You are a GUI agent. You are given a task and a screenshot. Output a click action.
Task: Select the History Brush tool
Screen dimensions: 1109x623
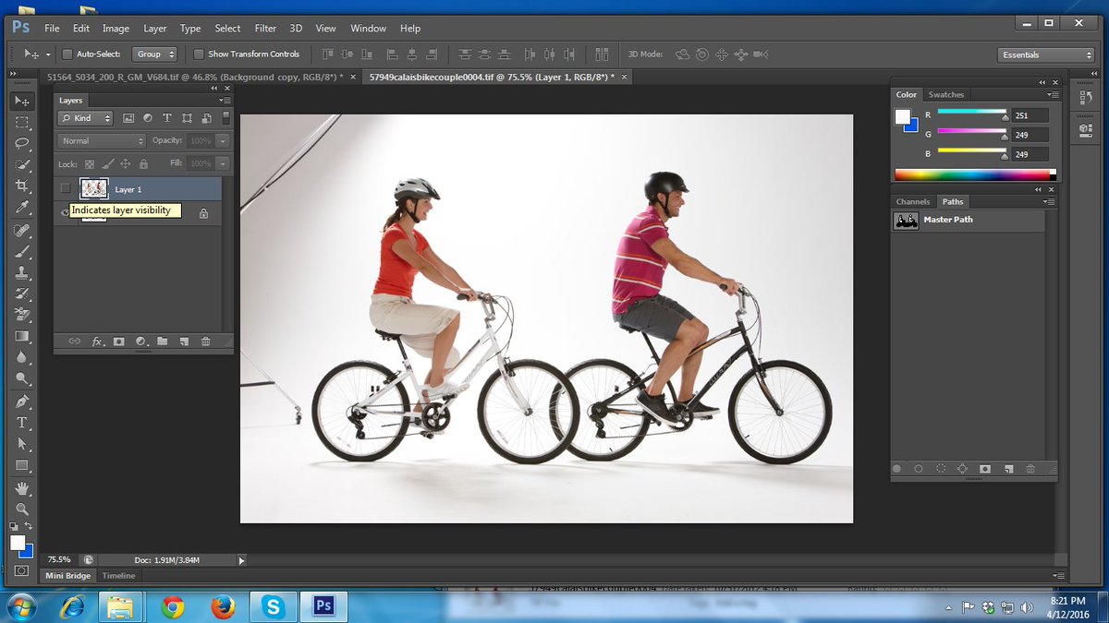click(22, 294)
